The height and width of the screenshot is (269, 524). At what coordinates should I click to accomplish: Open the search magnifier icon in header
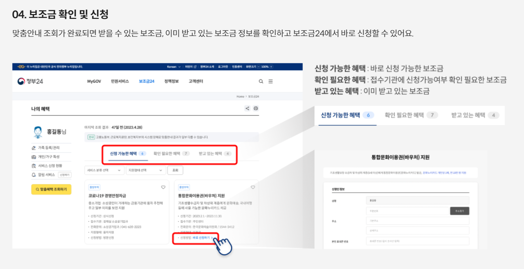pos(261,81)
